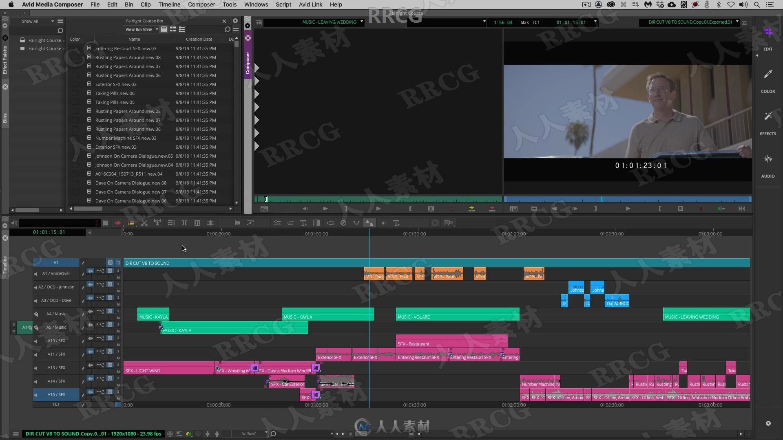The image size is (783, 440).
Task: Step forward one frame in record monitor
Action: tap(575, 209)
